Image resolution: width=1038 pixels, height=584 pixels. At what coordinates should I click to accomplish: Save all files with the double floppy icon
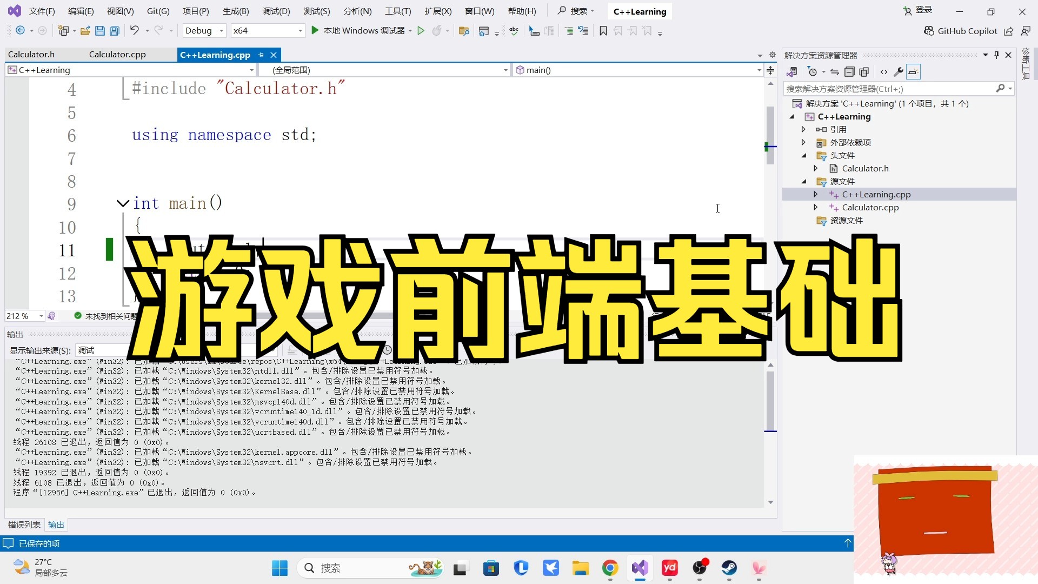pos(115,31)
